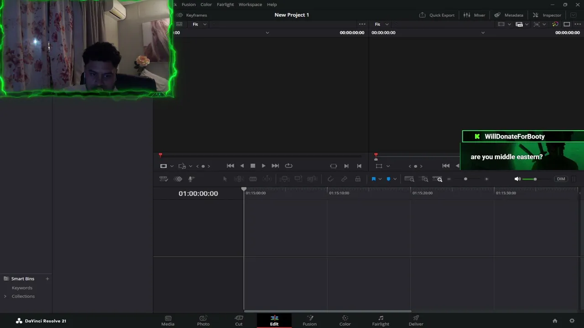The height and width of the screenshot is (328, 584).
Task: Click Insert Clip tool icon
Action: click(x=284, y=179)
